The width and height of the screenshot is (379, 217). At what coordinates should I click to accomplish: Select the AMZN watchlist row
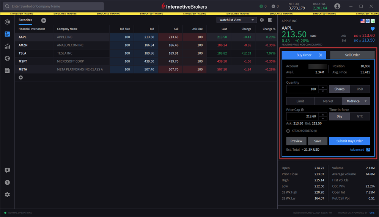[146, 45]
